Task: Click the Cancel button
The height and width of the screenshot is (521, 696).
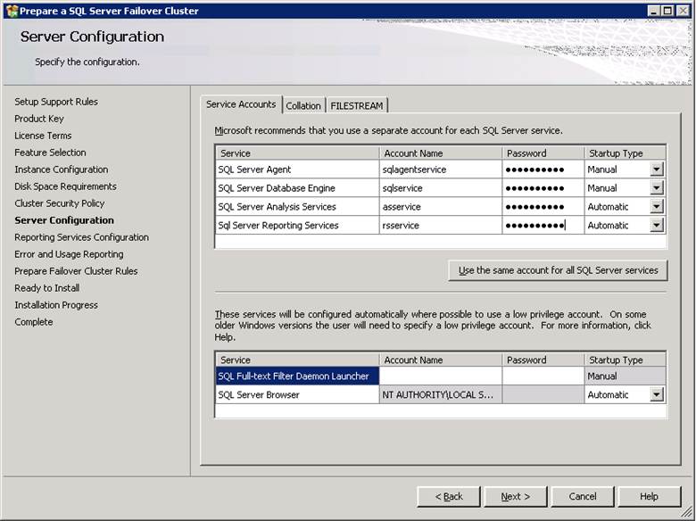Action: (583, 496)
